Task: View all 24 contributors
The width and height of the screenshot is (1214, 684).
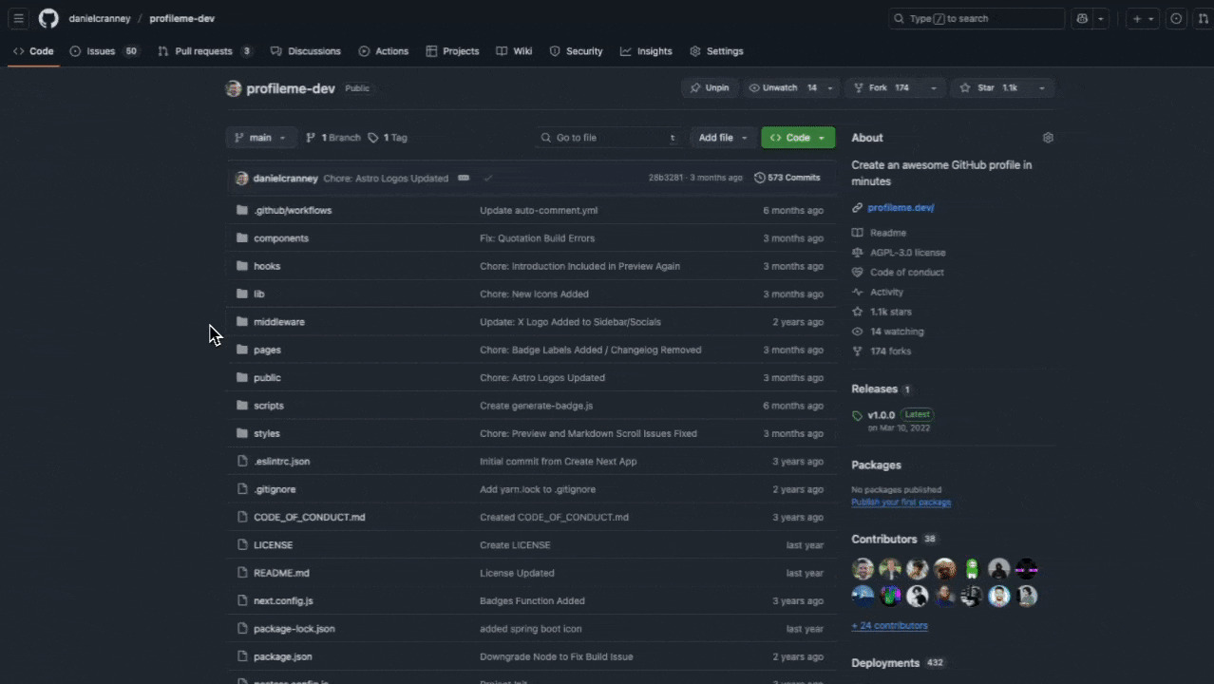Action: click(x=888, y=625)
